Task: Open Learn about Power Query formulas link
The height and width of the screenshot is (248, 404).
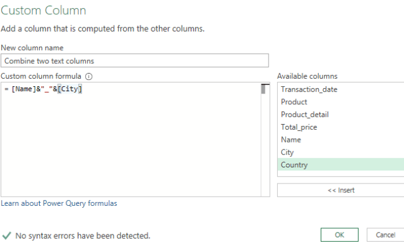Action: (x=59, y=203)
